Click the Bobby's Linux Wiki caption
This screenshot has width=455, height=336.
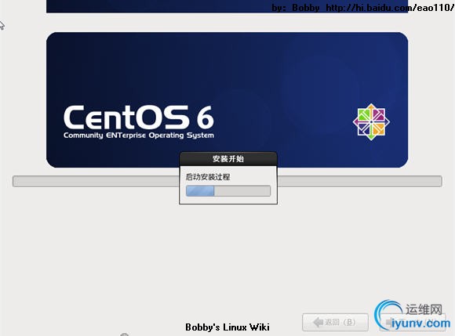pos(227,327)
